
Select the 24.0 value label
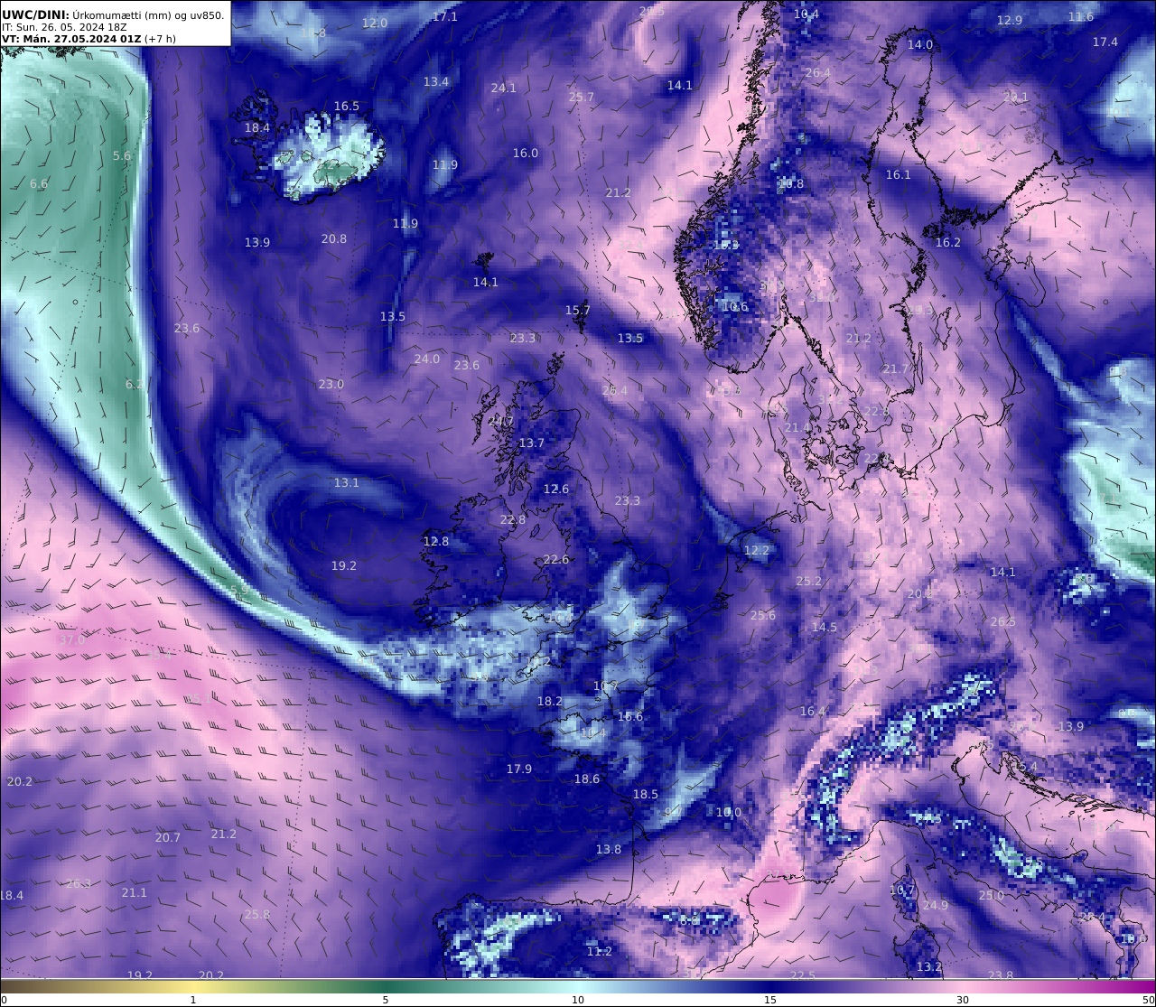click(x=427, y=359)
